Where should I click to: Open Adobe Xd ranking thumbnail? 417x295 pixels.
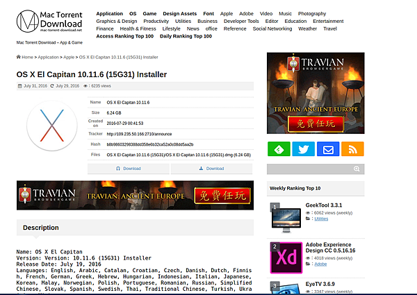coord(286,258)
